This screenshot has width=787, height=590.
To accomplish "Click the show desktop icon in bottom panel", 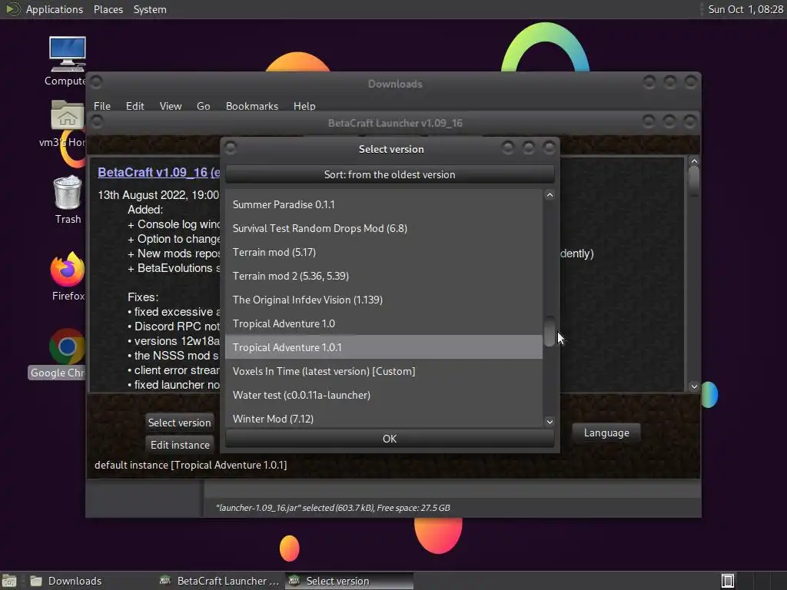I will click(9, 581).
